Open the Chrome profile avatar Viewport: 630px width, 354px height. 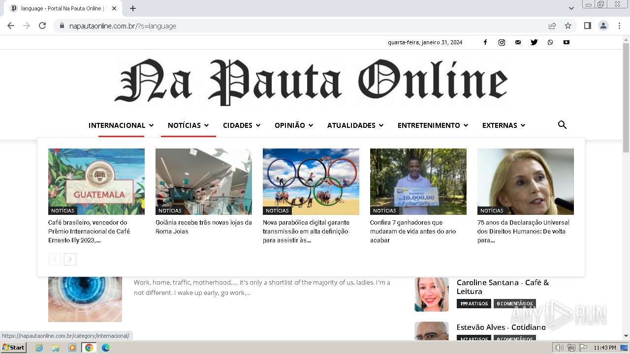click(603, 26)
